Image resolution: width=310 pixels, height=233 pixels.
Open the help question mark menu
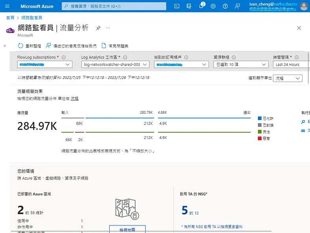coord(225,6)
